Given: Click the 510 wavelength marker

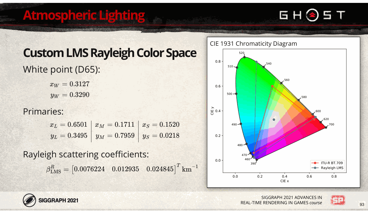Looking at the screenshot, I should pos(237,68).
